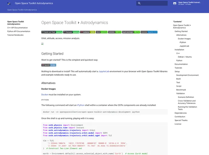Image resolution: width=209 pixels, height=155 pixels.
Task: Click the launch binder badge
Action: click(x=49, y=65)
